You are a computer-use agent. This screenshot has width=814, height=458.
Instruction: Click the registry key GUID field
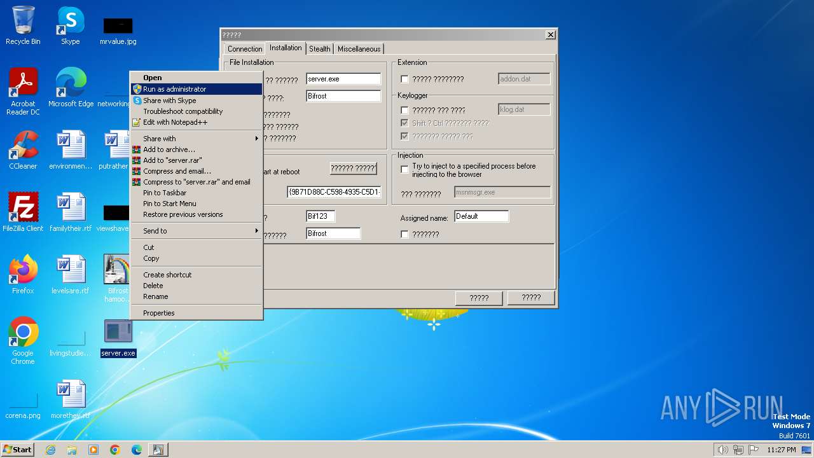click(x=334, y=191)
